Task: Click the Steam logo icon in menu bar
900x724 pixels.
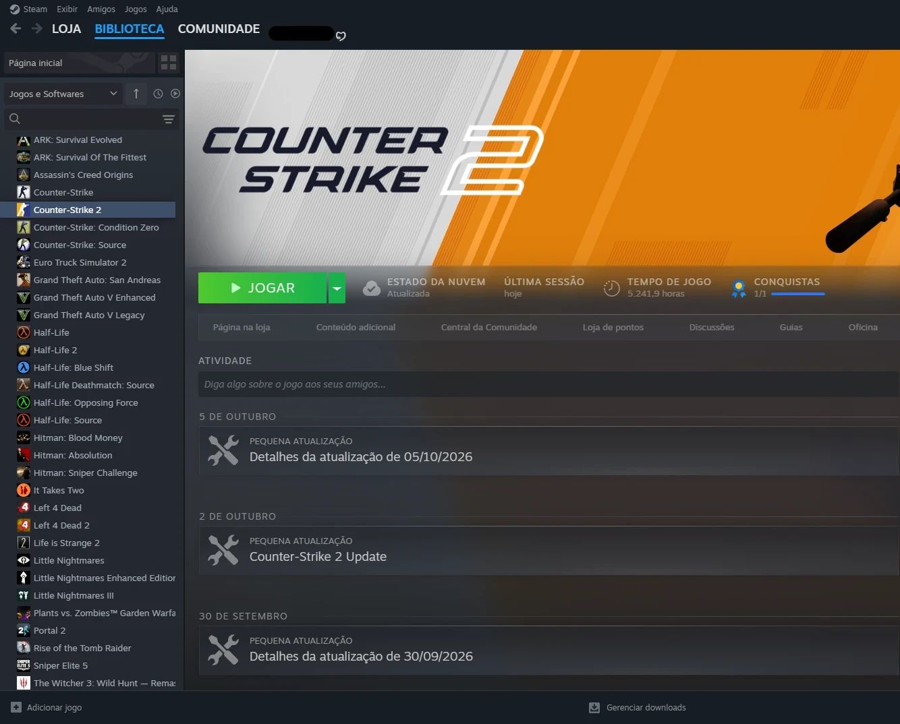Action: tap(15, 9)
